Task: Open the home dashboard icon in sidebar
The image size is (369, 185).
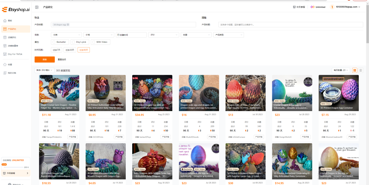Action: coord(5,21)
